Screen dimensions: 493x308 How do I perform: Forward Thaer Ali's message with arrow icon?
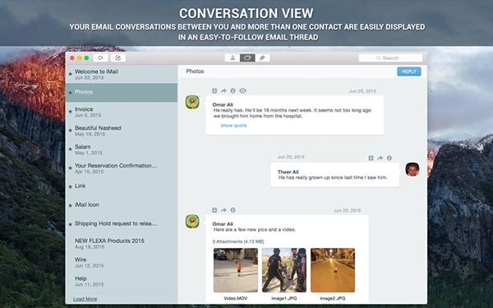pos(380,158)
